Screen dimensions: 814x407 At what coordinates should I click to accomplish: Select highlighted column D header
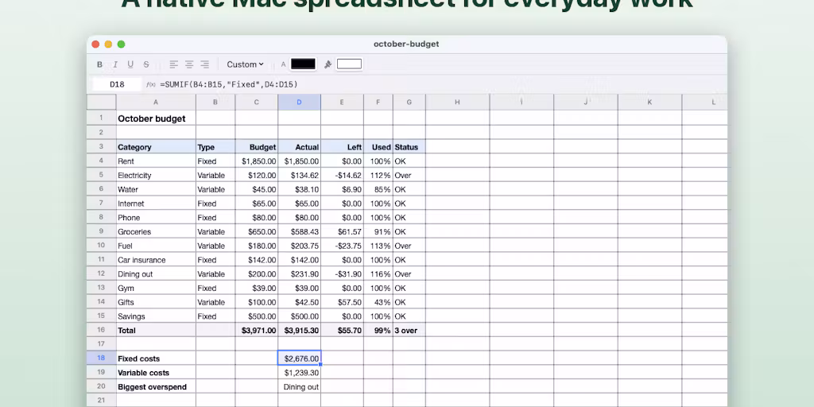coord(299,103)
